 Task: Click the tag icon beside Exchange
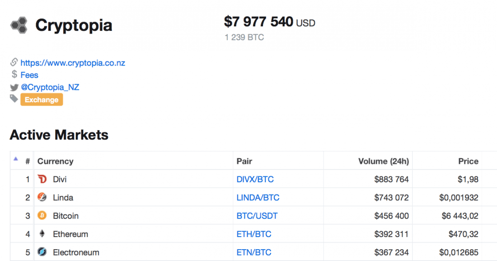[x=14, y=99]
